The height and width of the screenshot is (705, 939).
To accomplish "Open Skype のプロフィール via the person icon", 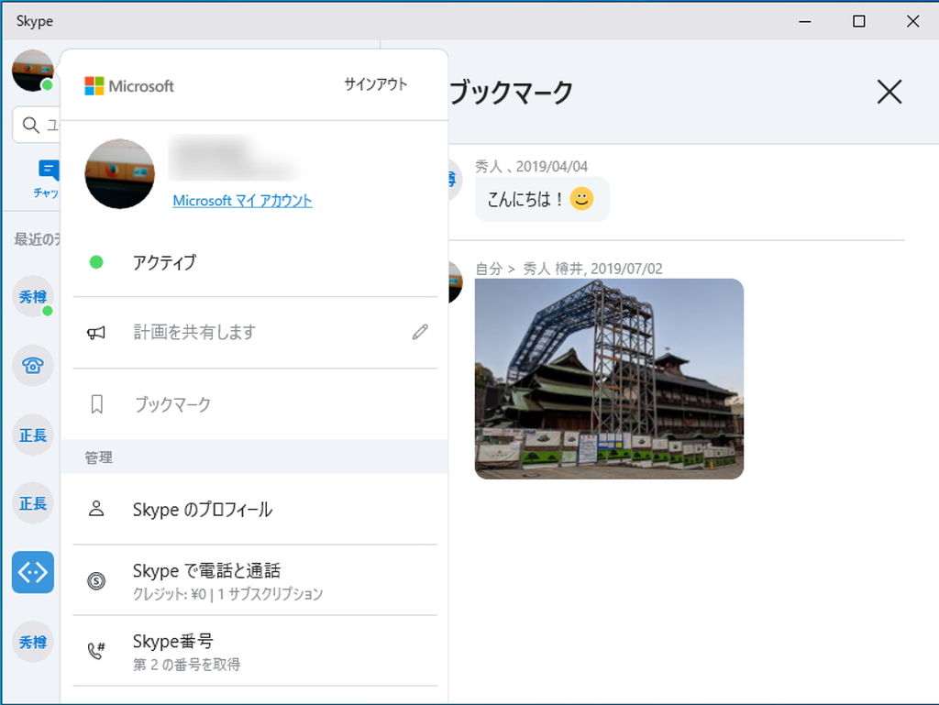I will 96,512.
